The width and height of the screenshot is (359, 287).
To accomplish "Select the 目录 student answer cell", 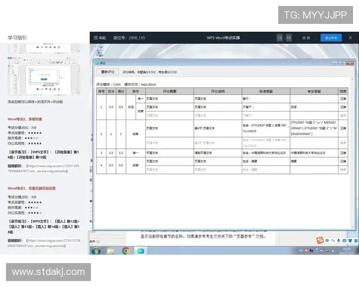I will [314, 107].
